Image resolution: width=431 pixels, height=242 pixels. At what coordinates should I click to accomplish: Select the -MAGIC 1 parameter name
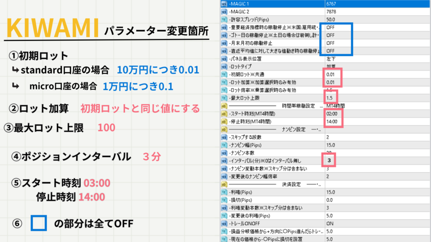pos(239,4)
